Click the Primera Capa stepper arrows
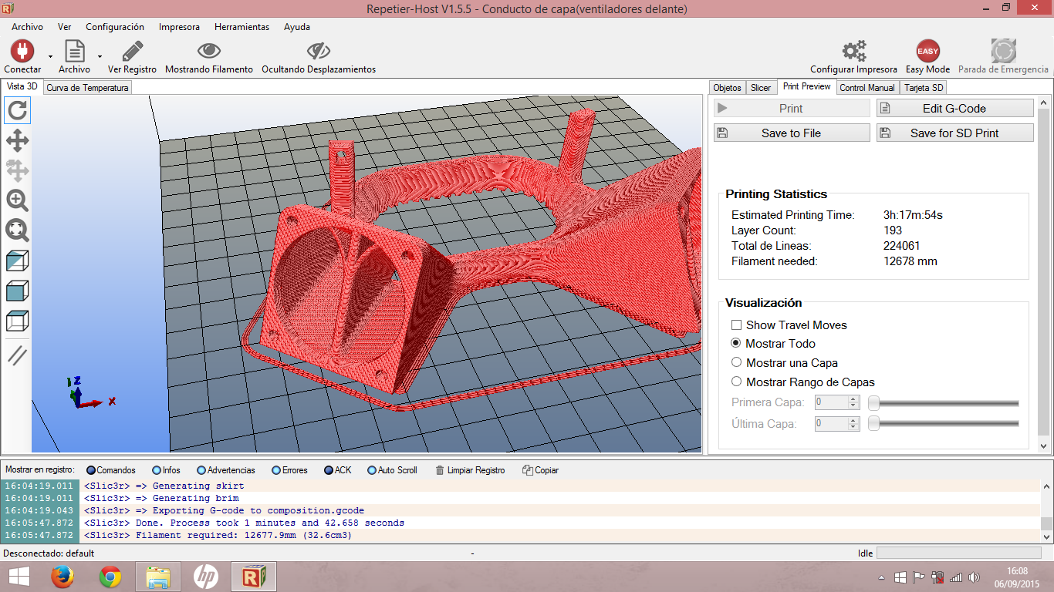Image resolution: width=1054 pixels, height=592 pixels. coord(853,402)
